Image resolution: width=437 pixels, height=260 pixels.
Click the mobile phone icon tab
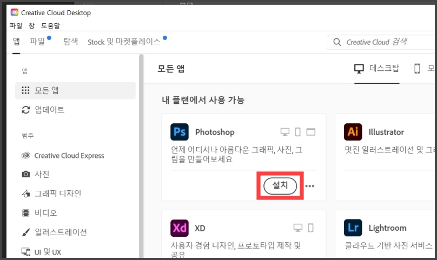[417, 69]
